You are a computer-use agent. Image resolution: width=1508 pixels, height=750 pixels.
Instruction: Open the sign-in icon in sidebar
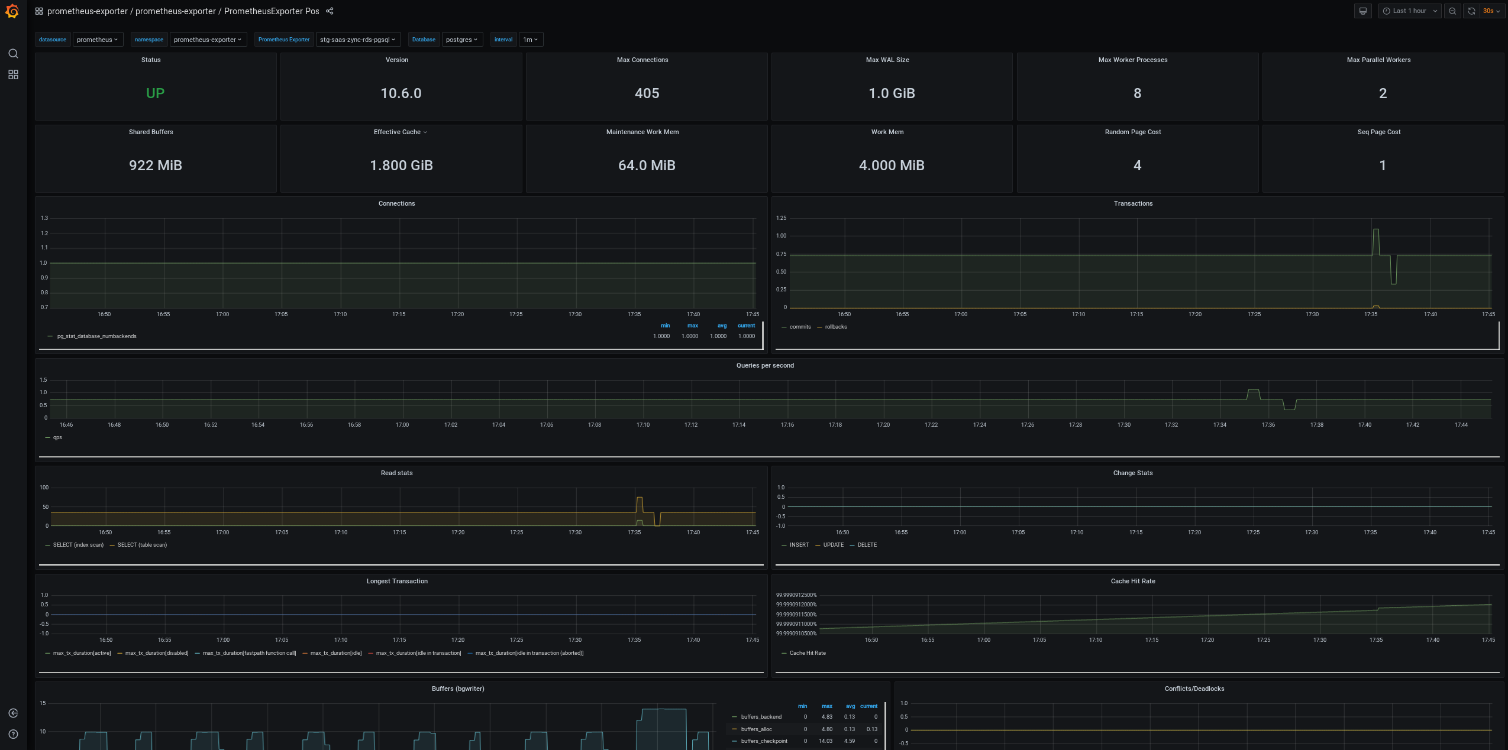pyautogui.click(x=13, y=713)
